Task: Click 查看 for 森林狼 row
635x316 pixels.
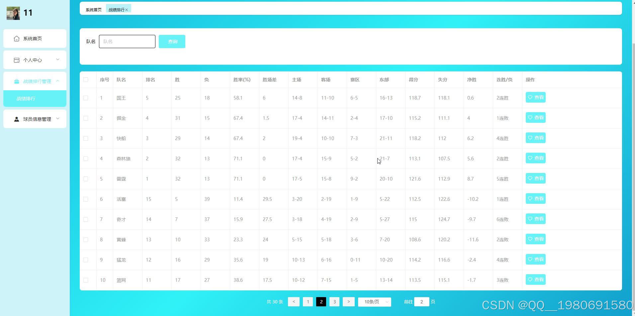Action: 535,158
